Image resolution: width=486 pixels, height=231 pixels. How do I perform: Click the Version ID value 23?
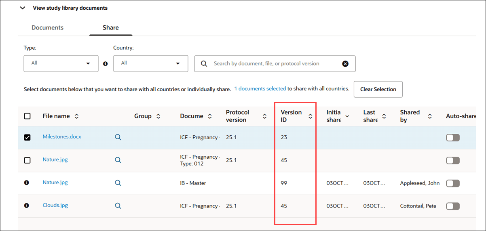284,137
